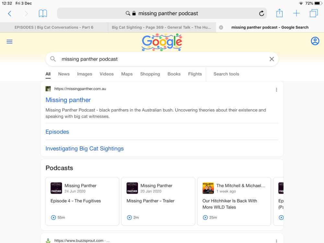The height and width of the screenshot is (243, 324).
Task: Select the Maps search filter
Action: point(127,74)
